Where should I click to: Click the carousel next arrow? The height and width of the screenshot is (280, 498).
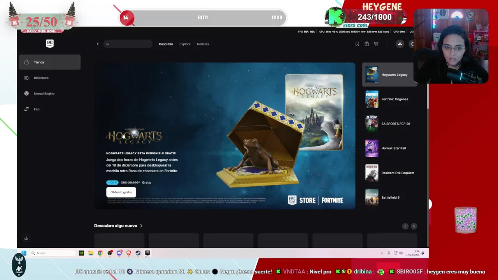pyautogui.click(x=414, y=226)
